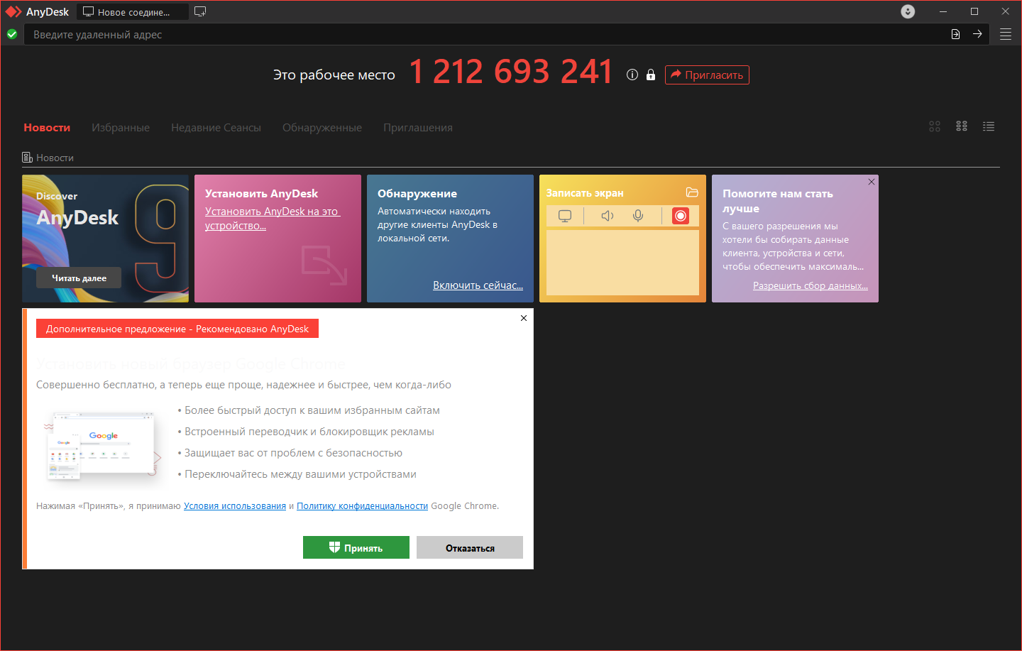The height and width of the screenshot is (651, 1022).
Task: Click the "Пригласить" invite button
Action: point(707,75)
